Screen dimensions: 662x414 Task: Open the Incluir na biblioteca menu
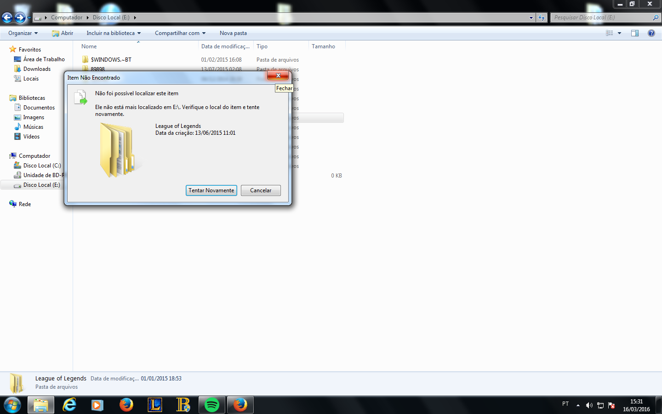click(114, 33)
